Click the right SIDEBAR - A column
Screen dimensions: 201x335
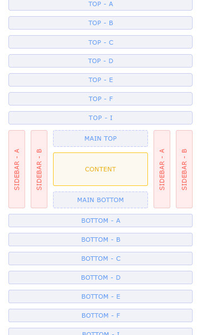pyautogui.click(x=162, y=169)
